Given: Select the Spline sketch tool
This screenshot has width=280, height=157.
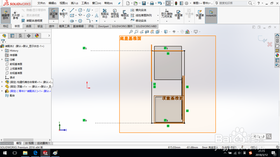Looking at the screenshot, I should click(88, 10).
